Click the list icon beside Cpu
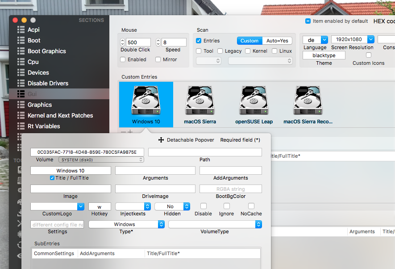The image size is (395, 269). tap(21, 62)
